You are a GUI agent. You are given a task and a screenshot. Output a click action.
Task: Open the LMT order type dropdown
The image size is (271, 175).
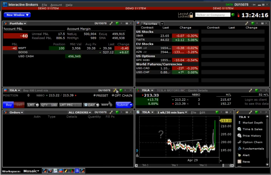click(x=33, y=105)
